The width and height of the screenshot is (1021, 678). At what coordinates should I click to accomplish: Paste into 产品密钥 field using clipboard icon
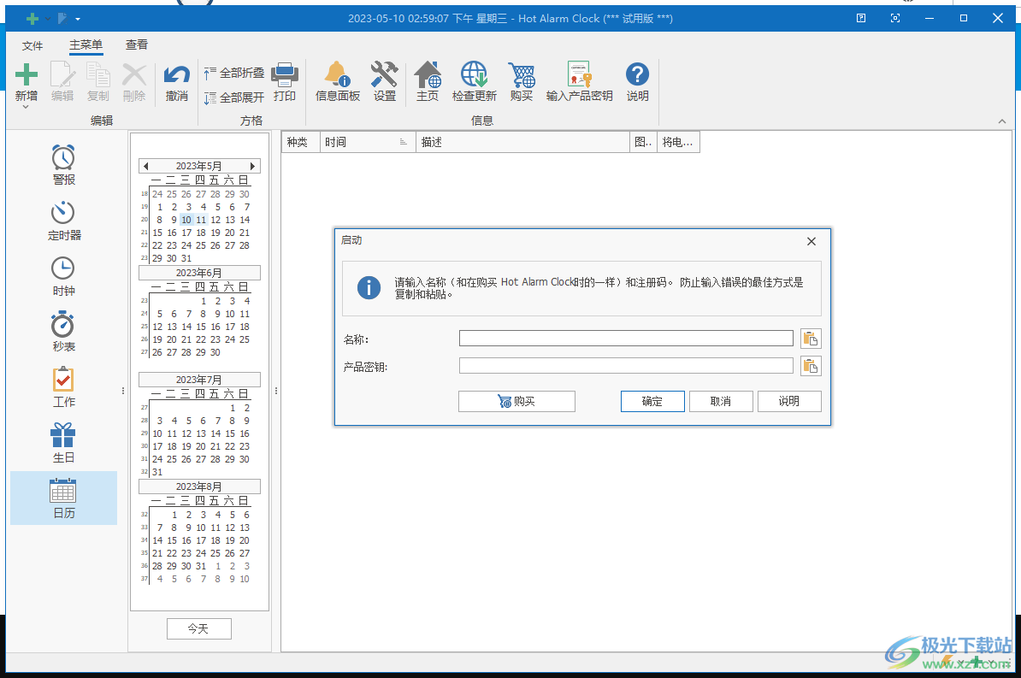[811, 366]
